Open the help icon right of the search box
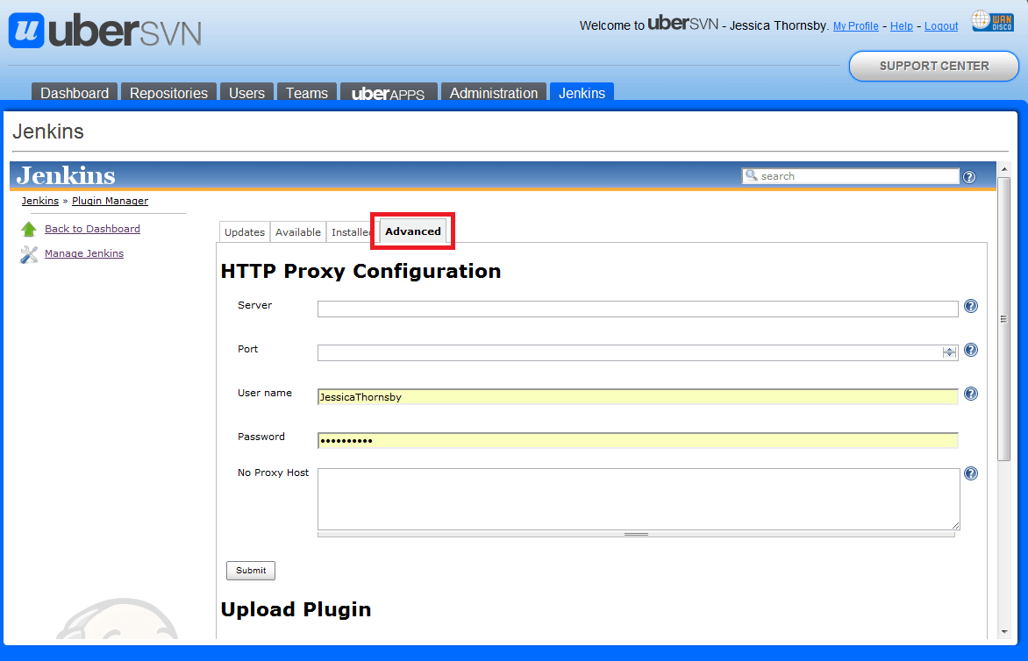The width and height of the screenshot is (1028, 661). click(x=969, y=177)
